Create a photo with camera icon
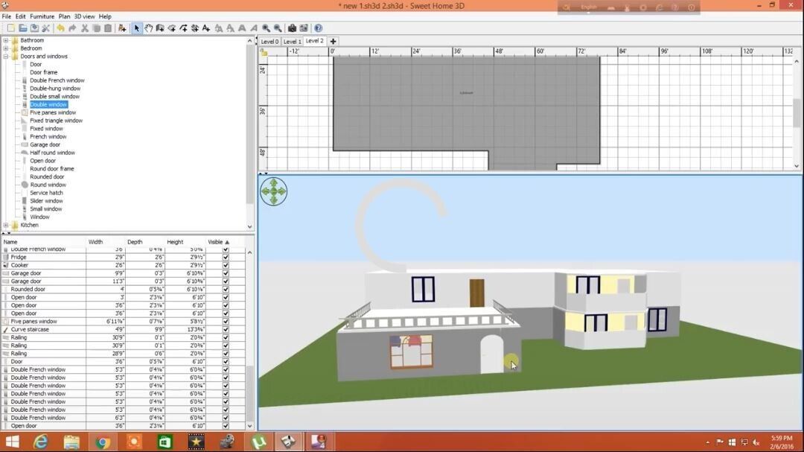 tap(292, 28)
